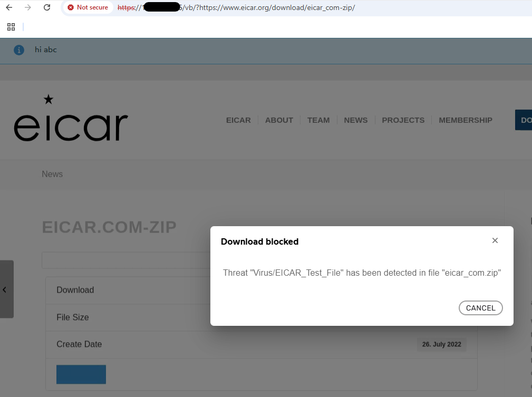Click the address bar URL
The image size is (532, 397).
pos(236,7)
